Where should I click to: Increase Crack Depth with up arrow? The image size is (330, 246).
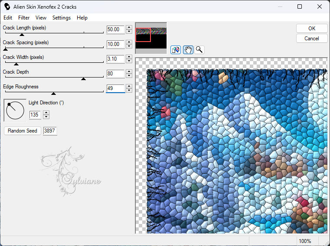[x=129, y=71]
